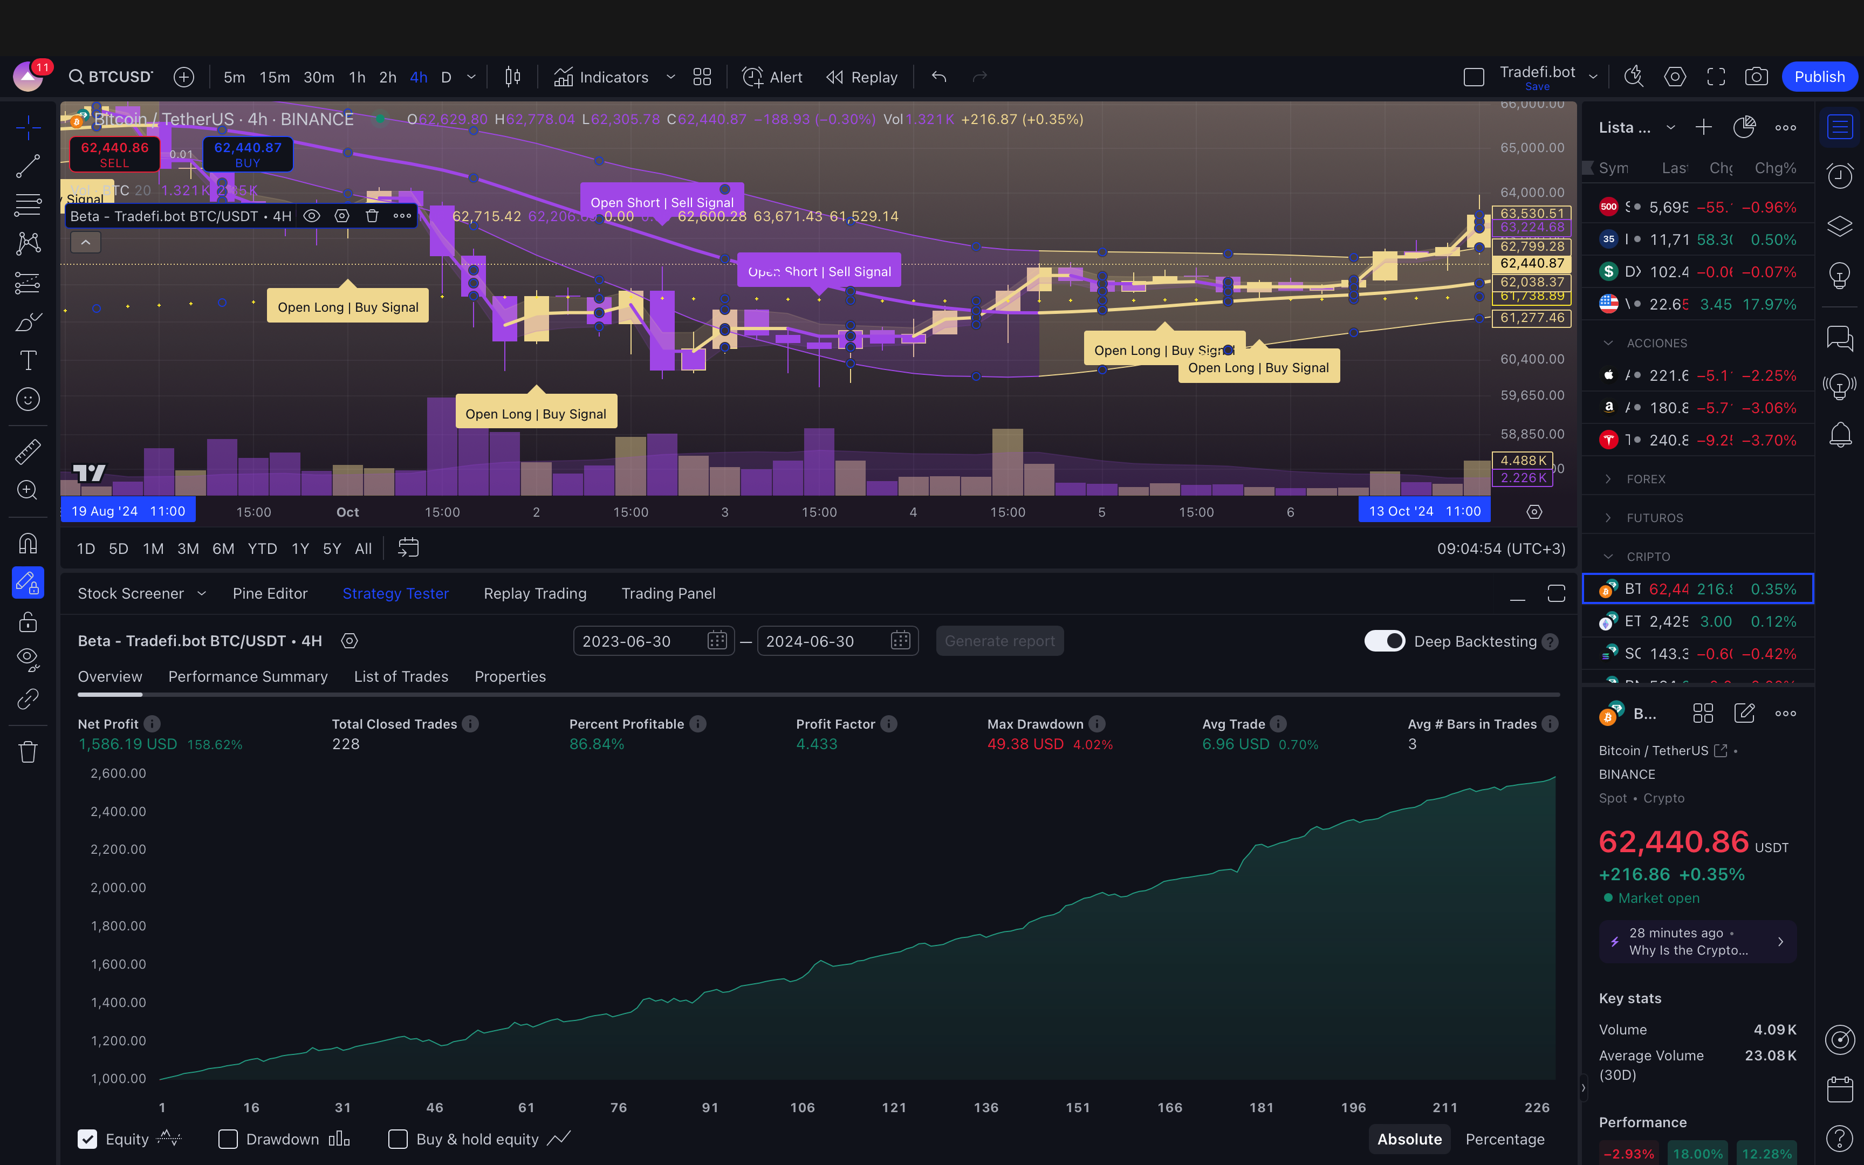The image size is (1864, 1165).
Task: Select the Text annotation tool
Action: click(29, 361)
